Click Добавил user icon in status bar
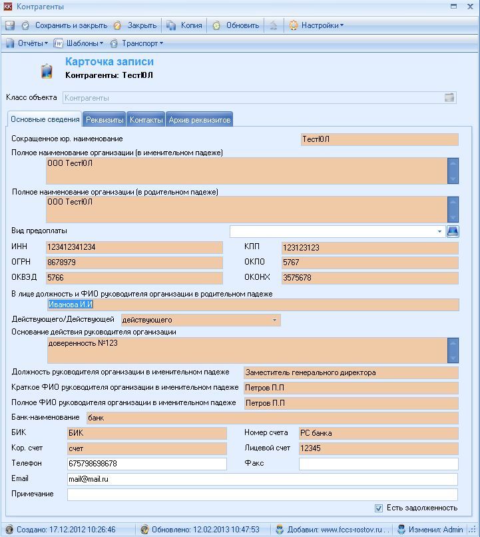This screenshot has width=480, height=537. pyautogui.click(x=280, y=530)
